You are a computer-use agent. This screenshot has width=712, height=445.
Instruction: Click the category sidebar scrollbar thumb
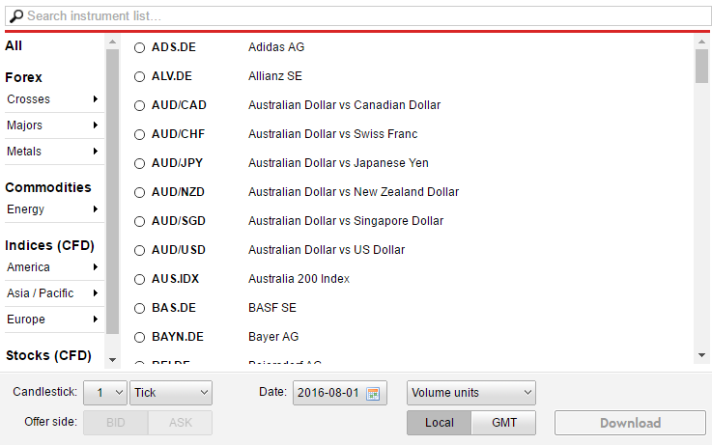click(113, 191)
